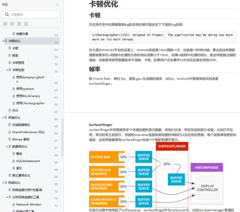This screenshot has width=240, height=212.
Task: Click the bookmark icon beside SQLiteStatement
Action: (14, 161)
